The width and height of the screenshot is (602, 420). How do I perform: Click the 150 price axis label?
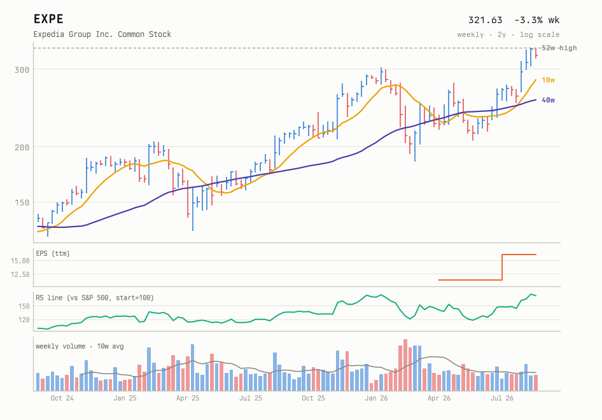point(22,202)
